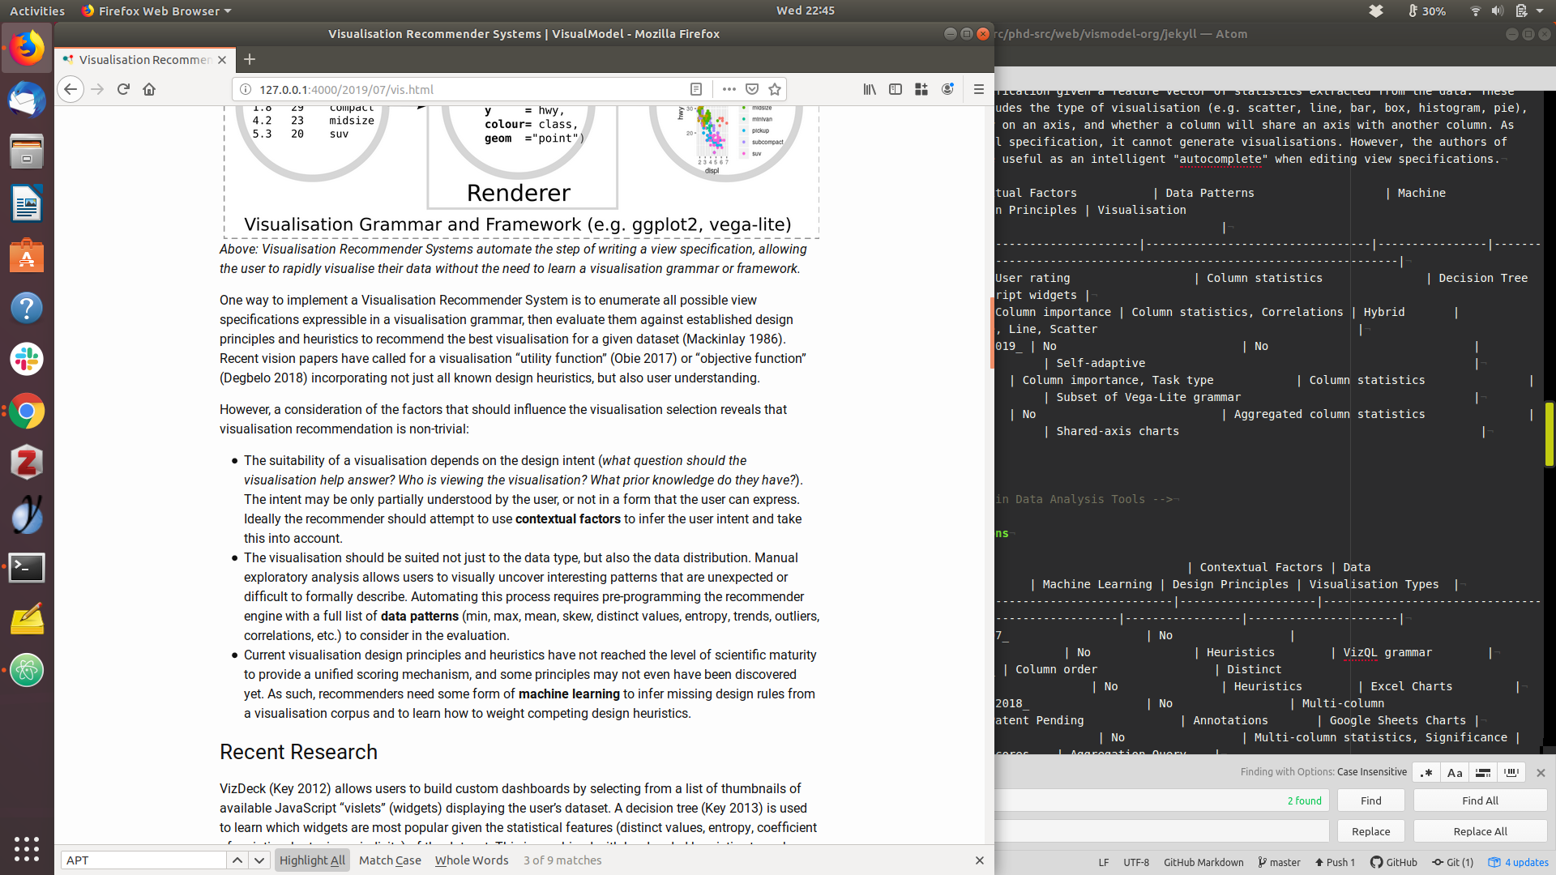Viewport: 1556px width, 875px height.
Task: Open Firefox Reader View icon
Action: 695,89
